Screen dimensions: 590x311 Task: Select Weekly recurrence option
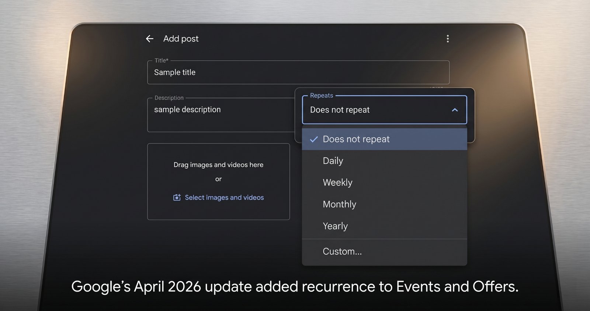pos(384,183)
